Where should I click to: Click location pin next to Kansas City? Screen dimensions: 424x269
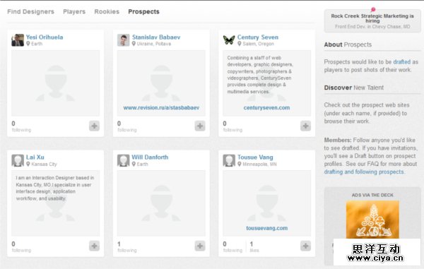coord(28,164)
